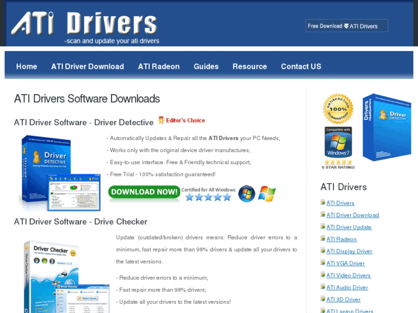Image resolution: width=418 pixels, height=313 pixels.
Task: Open the Home menu item
Action: coord(26,66)
